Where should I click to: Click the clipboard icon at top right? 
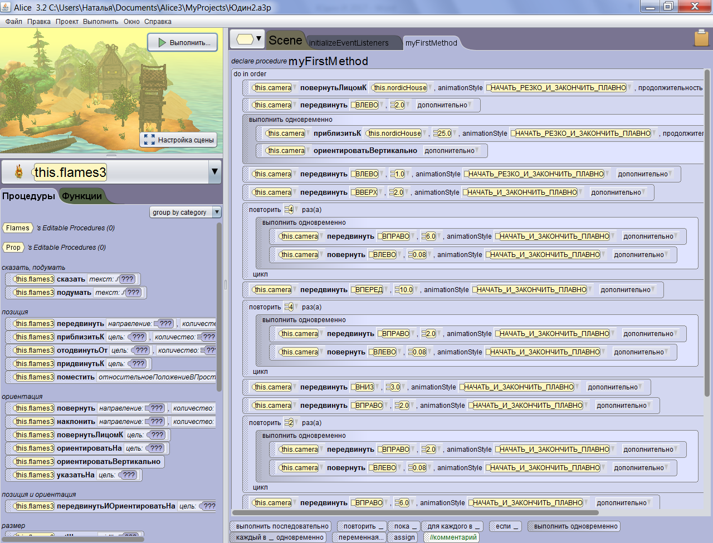tap(701, 38)
